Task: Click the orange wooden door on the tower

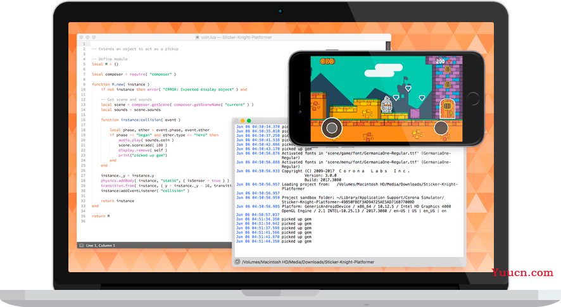Action: tap(447, 109)
